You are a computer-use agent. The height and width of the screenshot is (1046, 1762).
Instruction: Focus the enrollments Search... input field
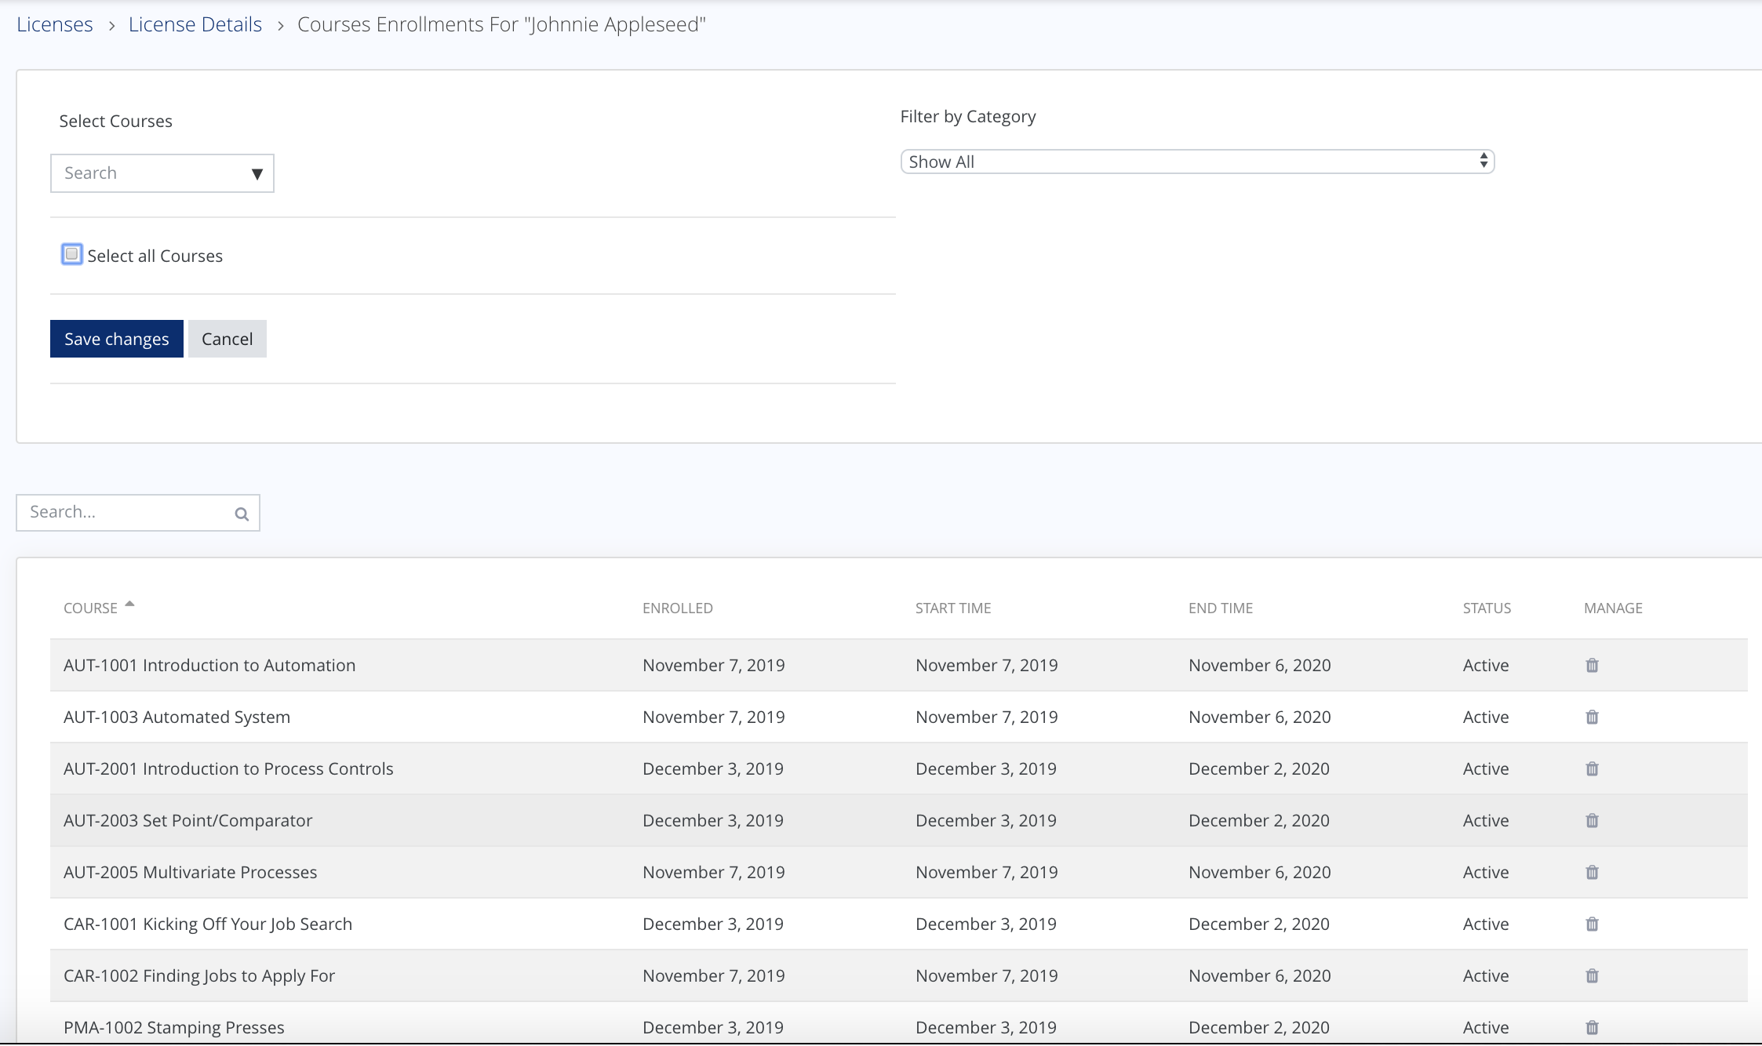click(126, 512)
